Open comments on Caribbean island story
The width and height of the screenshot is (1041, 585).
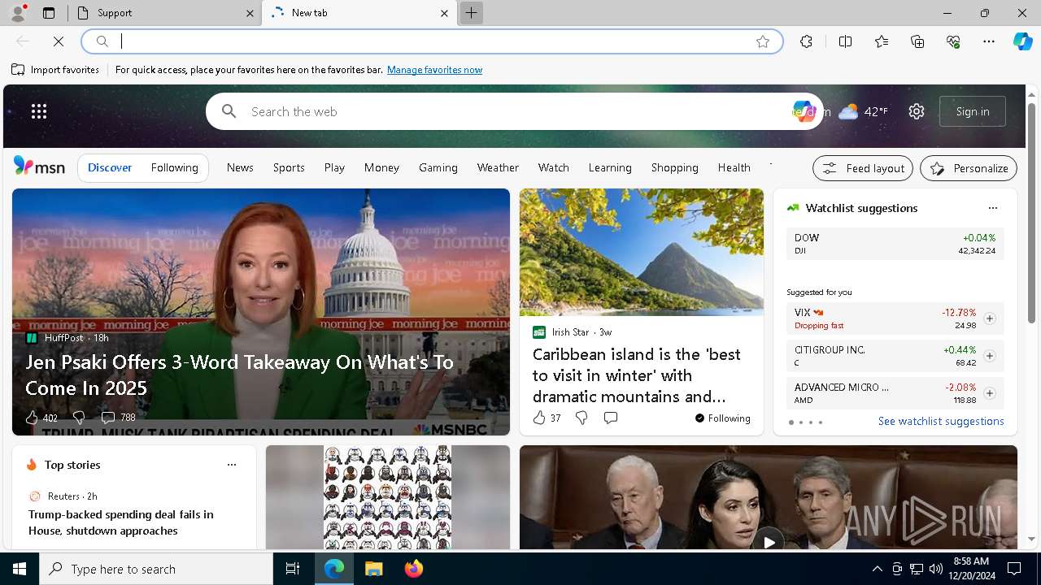coord(611,418)
